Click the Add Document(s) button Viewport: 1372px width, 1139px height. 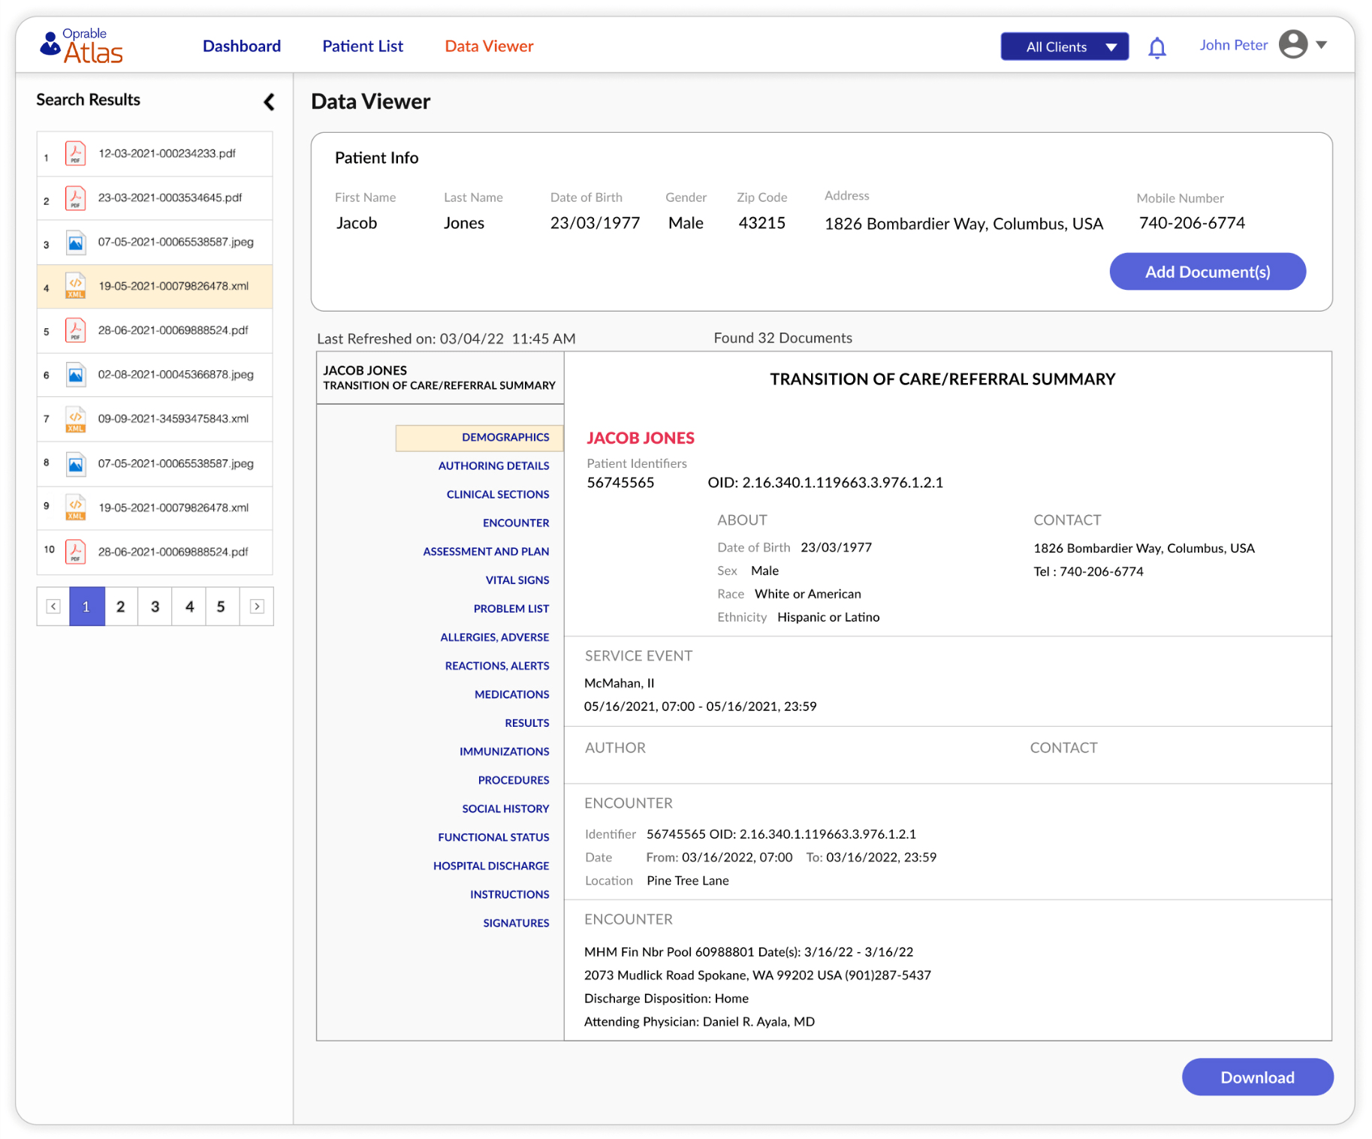[x=1207, y=271]
